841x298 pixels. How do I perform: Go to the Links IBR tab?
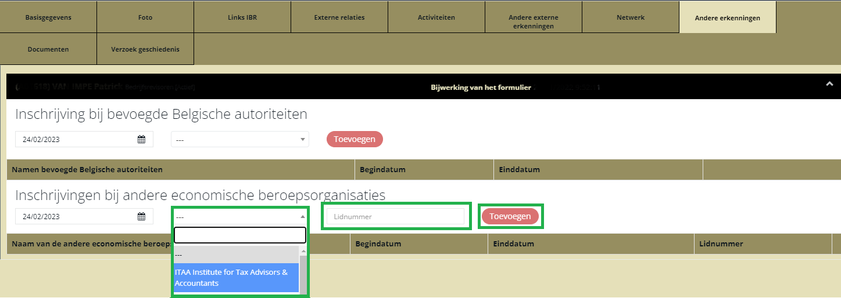[x=242, y=17]
